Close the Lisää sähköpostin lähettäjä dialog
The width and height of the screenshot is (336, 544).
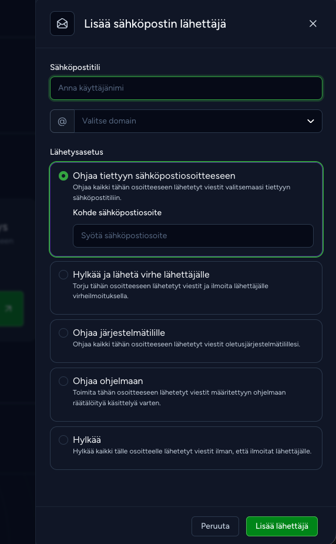pos(313,24)
